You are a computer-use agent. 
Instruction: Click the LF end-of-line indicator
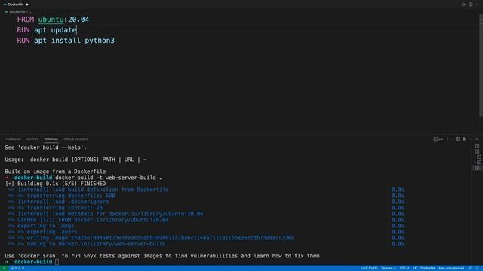414,268
